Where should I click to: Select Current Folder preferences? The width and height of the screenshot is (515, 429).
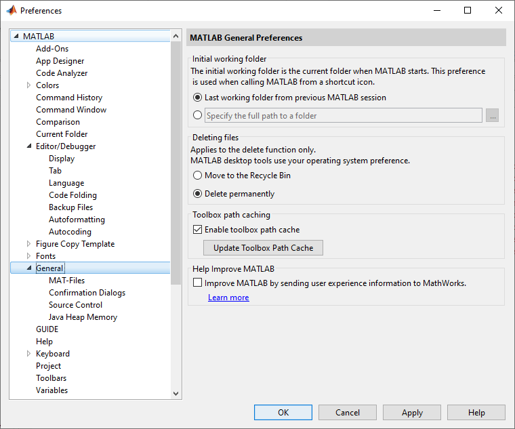click(62, 134)
